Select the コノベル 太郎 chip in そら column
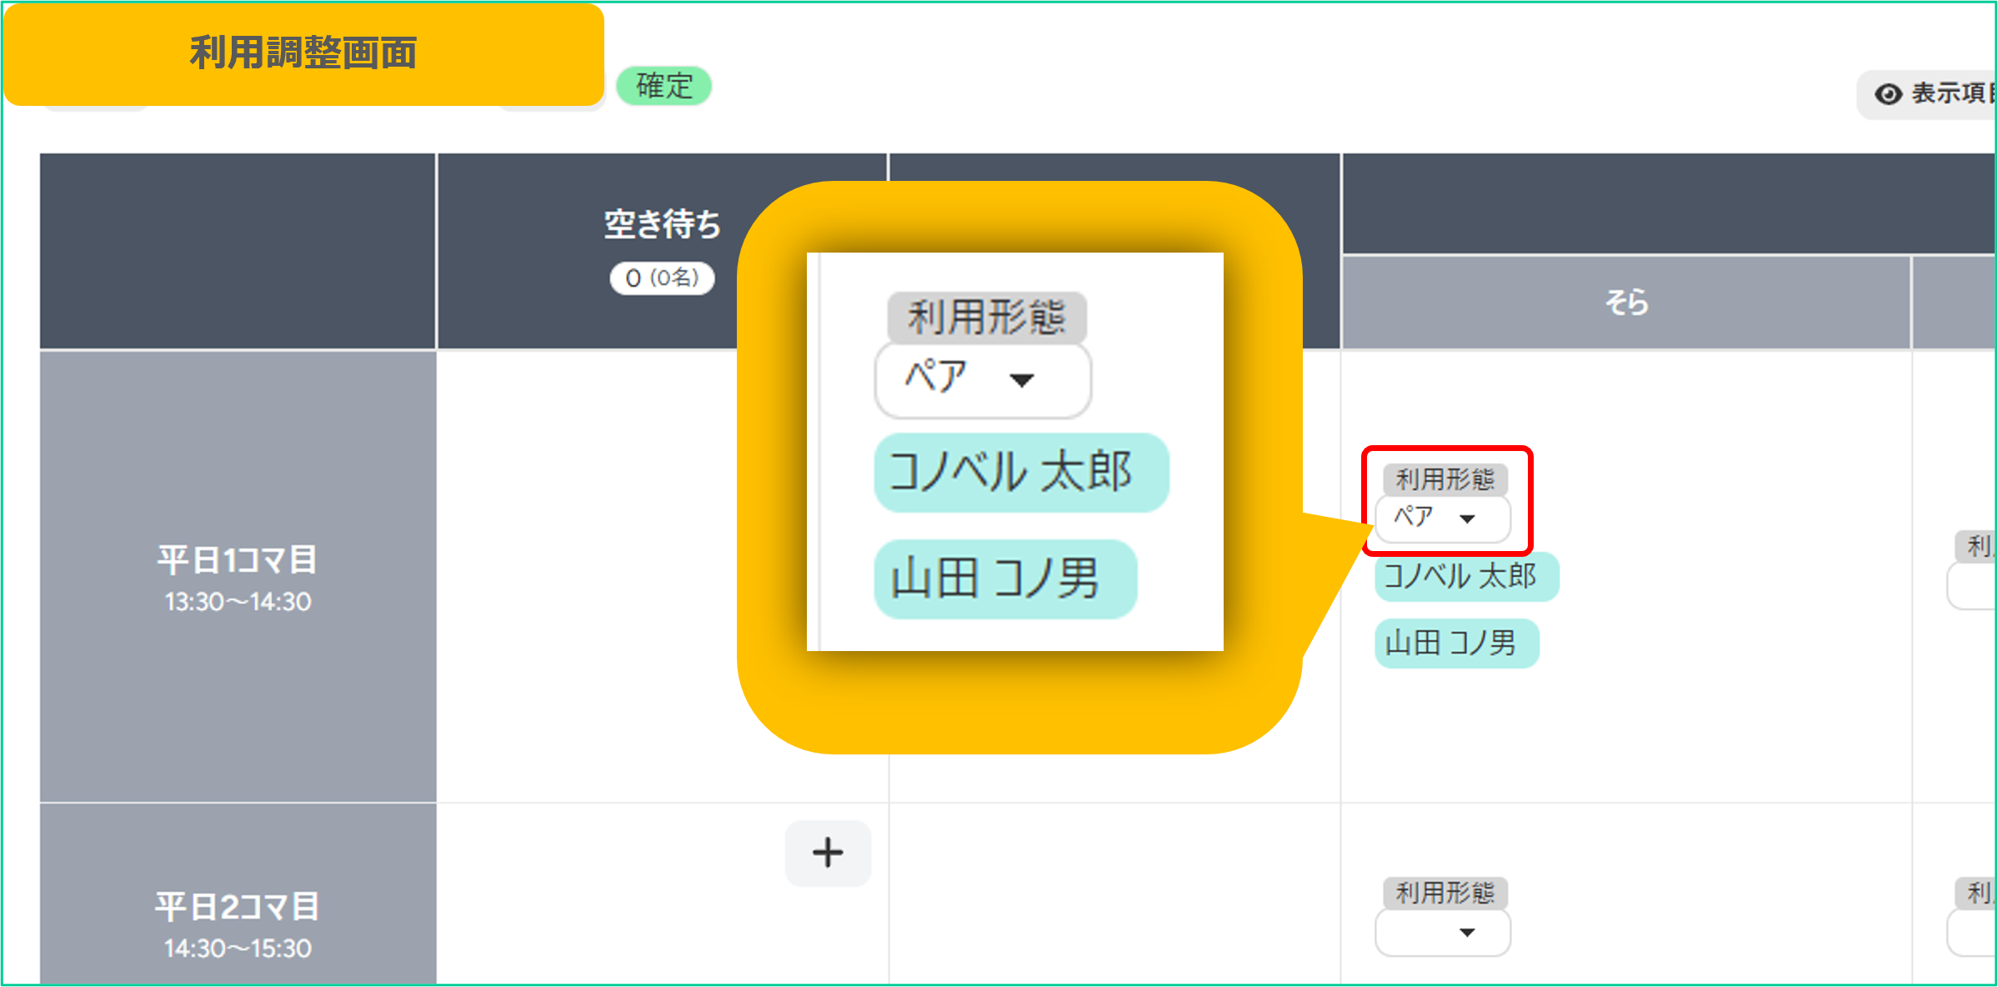This screenshot has height=987, width=1998. (1465, 577)
